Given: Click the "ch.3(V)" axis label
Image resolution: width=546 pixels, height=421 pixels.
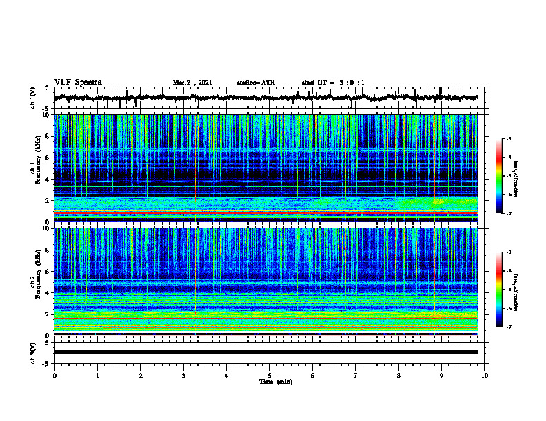Looking at the screenshot, I should 33,353.
